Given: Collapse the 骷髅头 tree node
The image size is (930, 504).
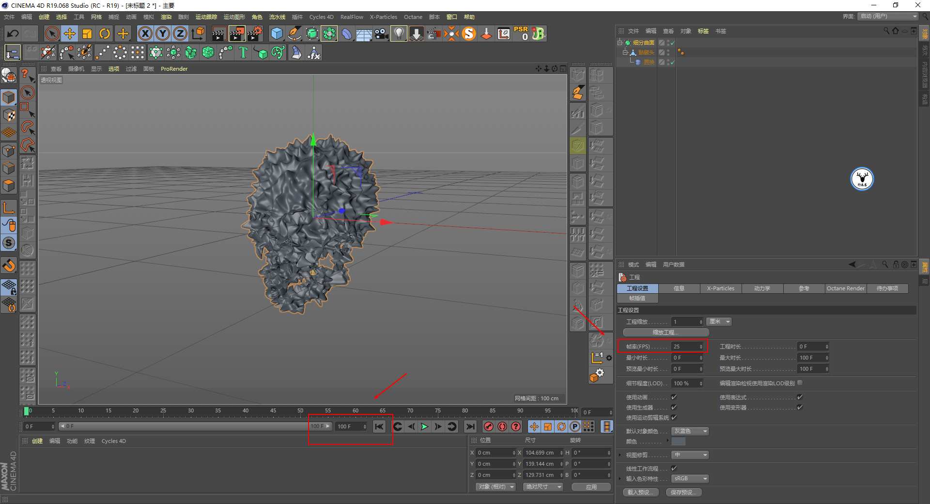Looking at the screenshot, I should [625, 52].
